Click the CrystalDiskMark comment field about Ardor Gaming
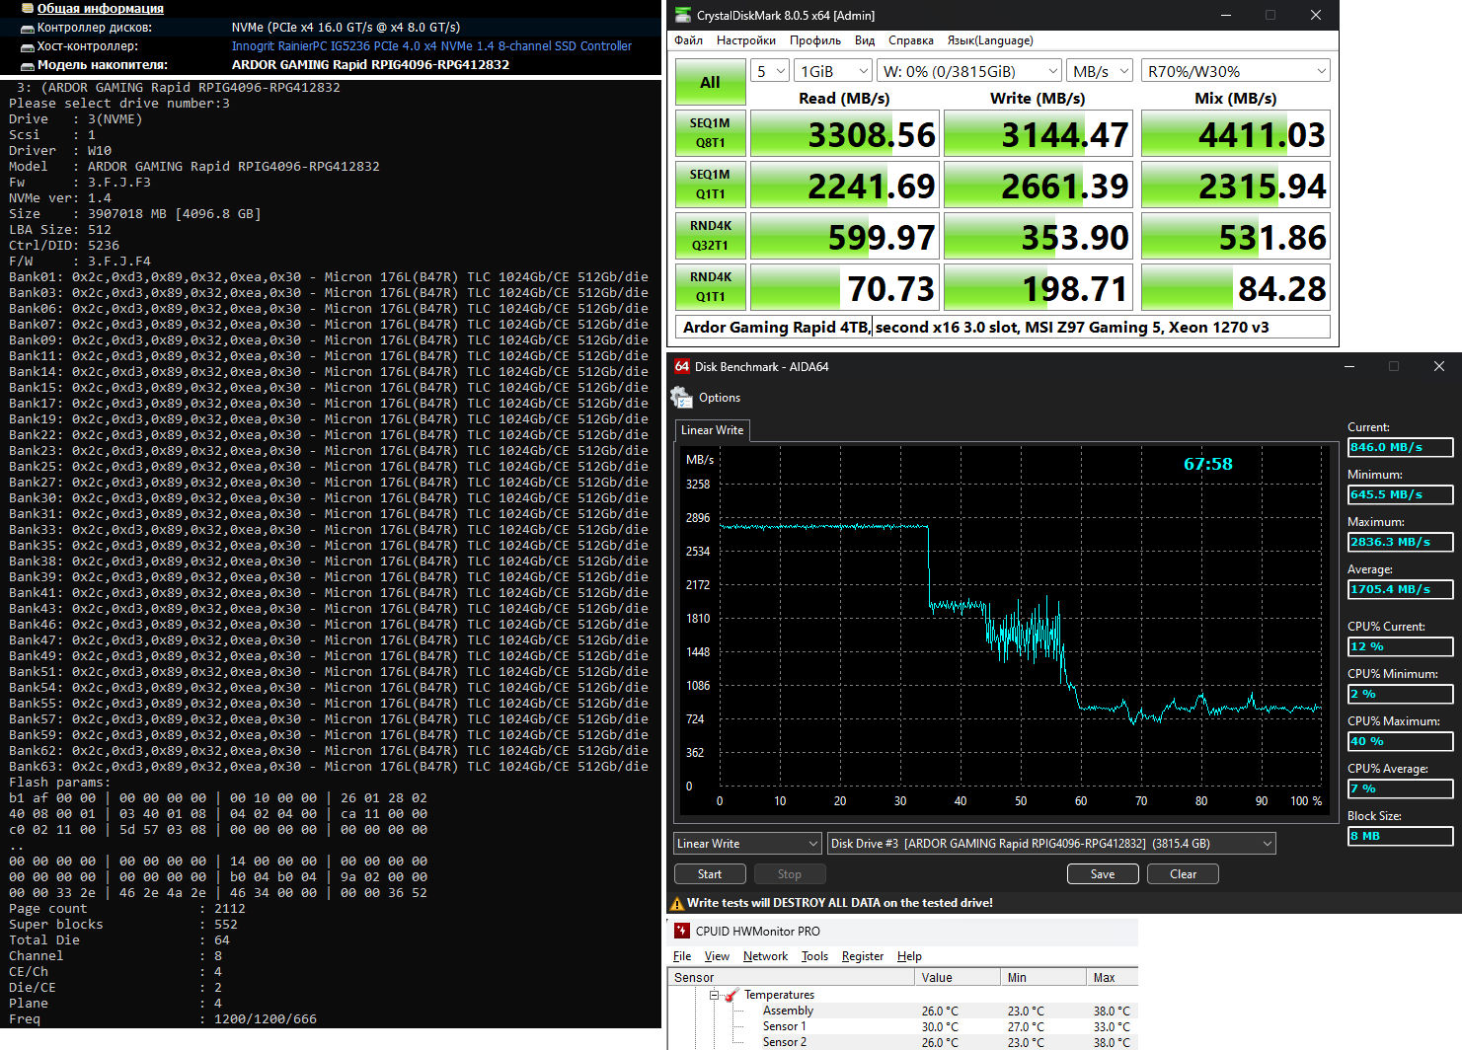 click(x=1003, y=327)
